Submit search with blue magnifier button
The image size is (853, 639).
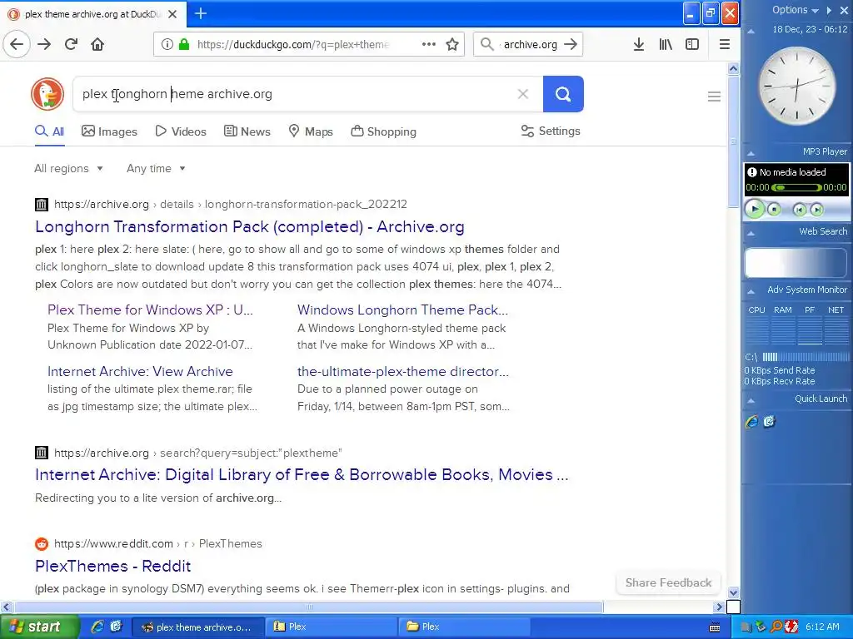point(563,94)
